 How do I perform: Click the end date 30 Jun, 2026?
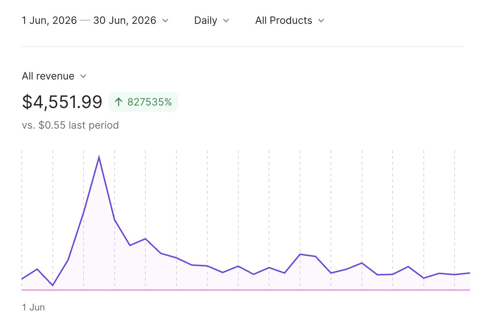(125, 20)
